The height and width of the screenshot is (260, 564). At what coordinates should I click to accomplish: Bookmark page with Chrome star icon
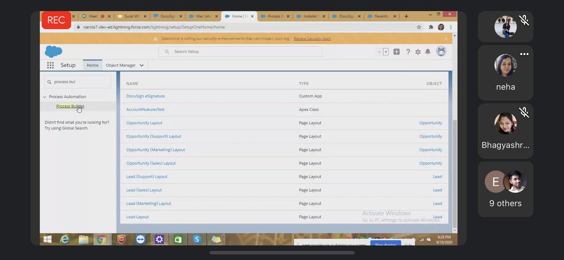pos(419,27)
